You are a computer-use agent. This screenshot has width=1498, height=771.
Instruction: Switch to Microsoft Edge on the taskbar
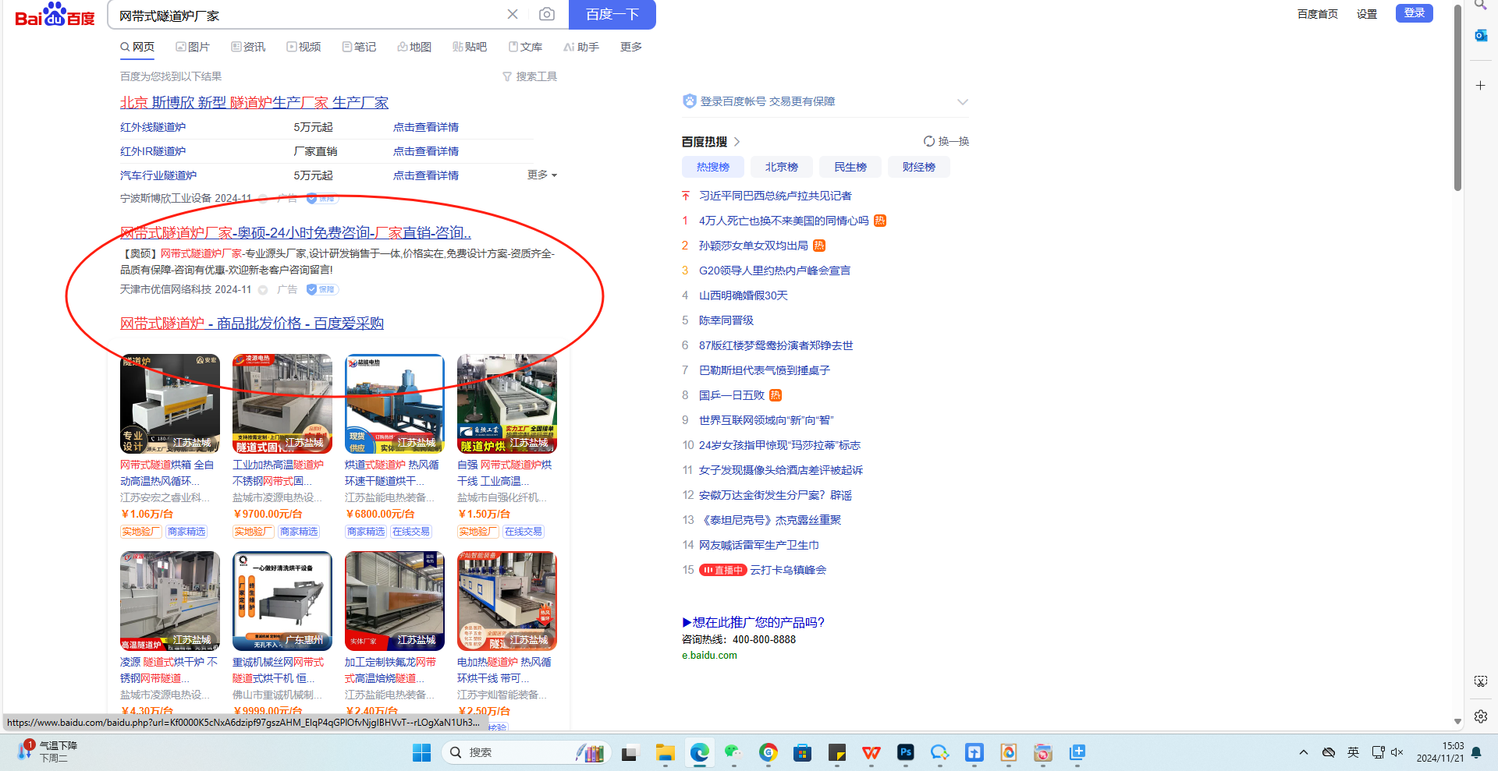[x=699, y=752]
